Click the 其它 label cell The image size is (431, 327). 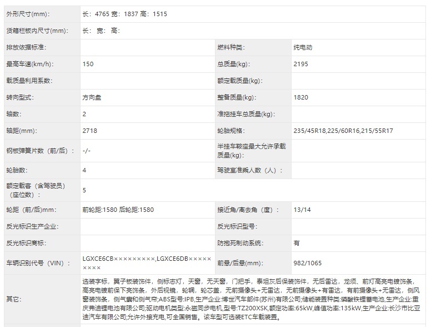click(x=42, y=299)
